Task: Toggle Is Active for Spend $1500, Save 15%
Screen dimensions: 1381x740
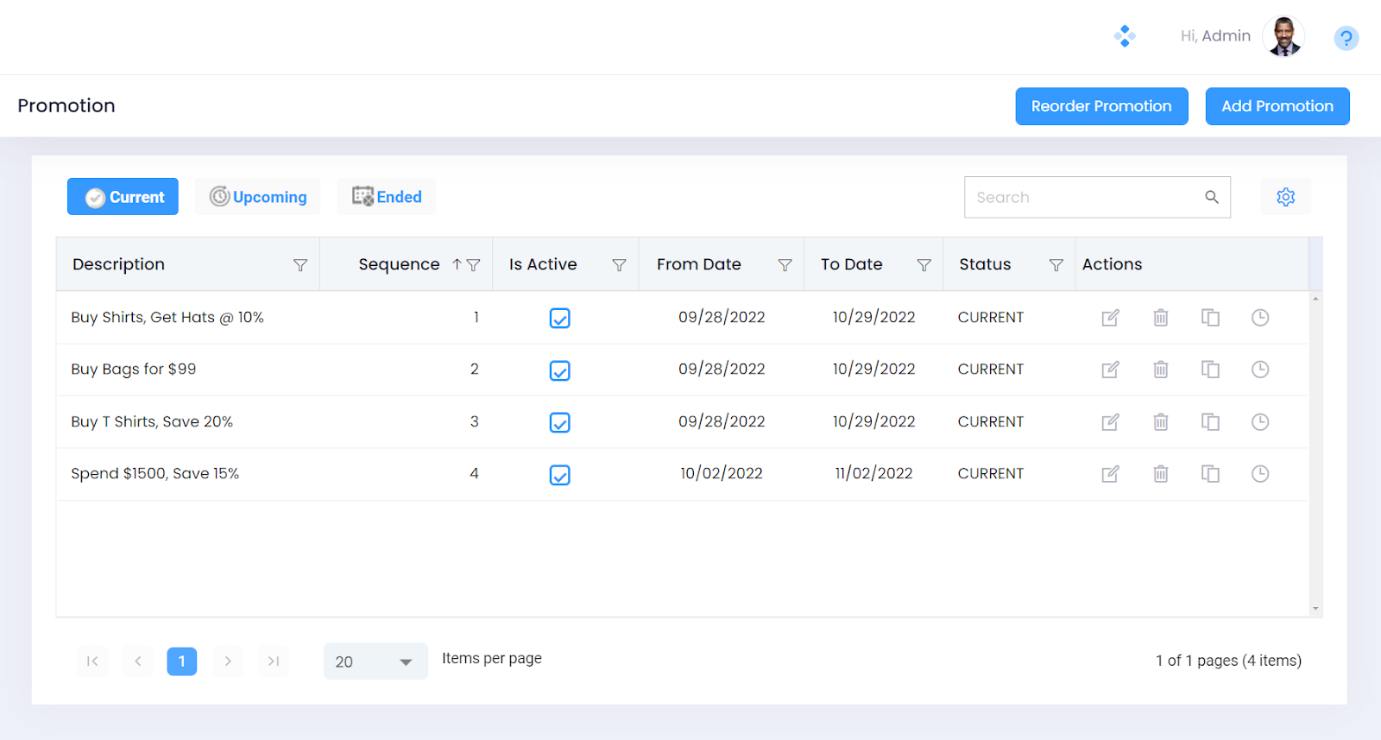Action: tap(559, 475)
